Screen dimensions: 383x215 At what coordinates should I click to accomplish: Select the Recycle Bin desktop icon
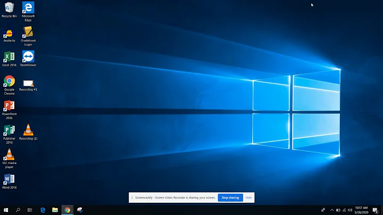9,10
